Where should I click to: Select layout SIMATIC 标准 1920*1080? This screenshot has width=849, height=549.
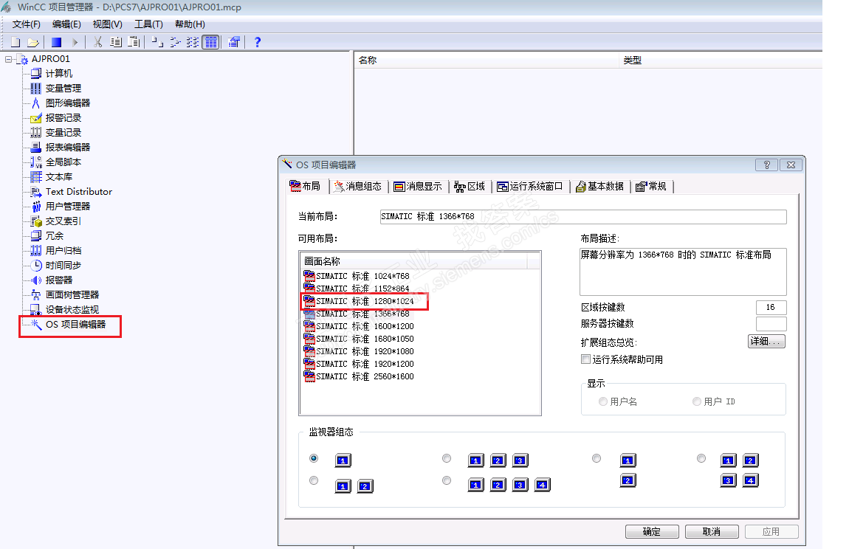359,351
